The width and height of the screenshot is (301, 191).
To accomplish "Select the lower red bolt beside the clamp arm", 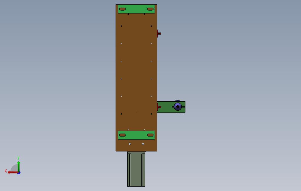I will coord(159,107).
